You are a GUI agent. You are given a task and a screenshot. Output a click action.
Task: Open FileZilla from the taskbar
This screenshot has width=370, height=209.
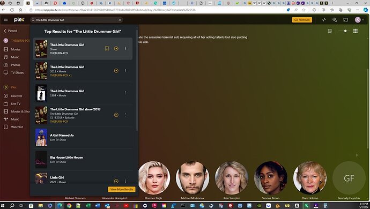pyautogui.click(x=230, y=206)
